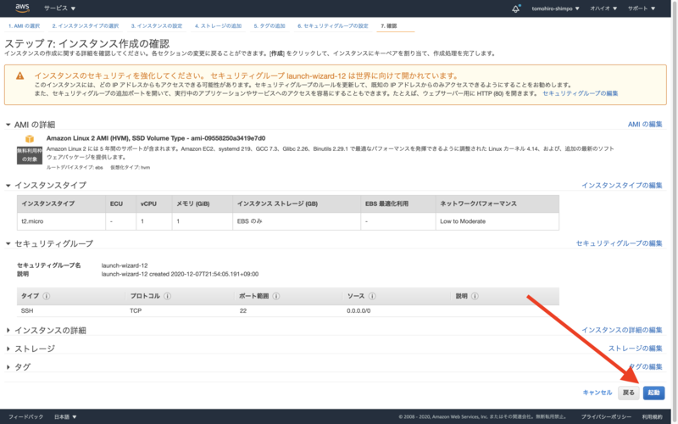The height and width of the screenshot is (424, 678).
Task: Click the ネットワークパフォーマンス column header
Action: 497,204
